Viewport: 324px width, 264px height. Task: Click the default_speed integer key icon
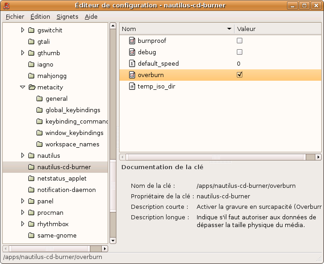132,63
